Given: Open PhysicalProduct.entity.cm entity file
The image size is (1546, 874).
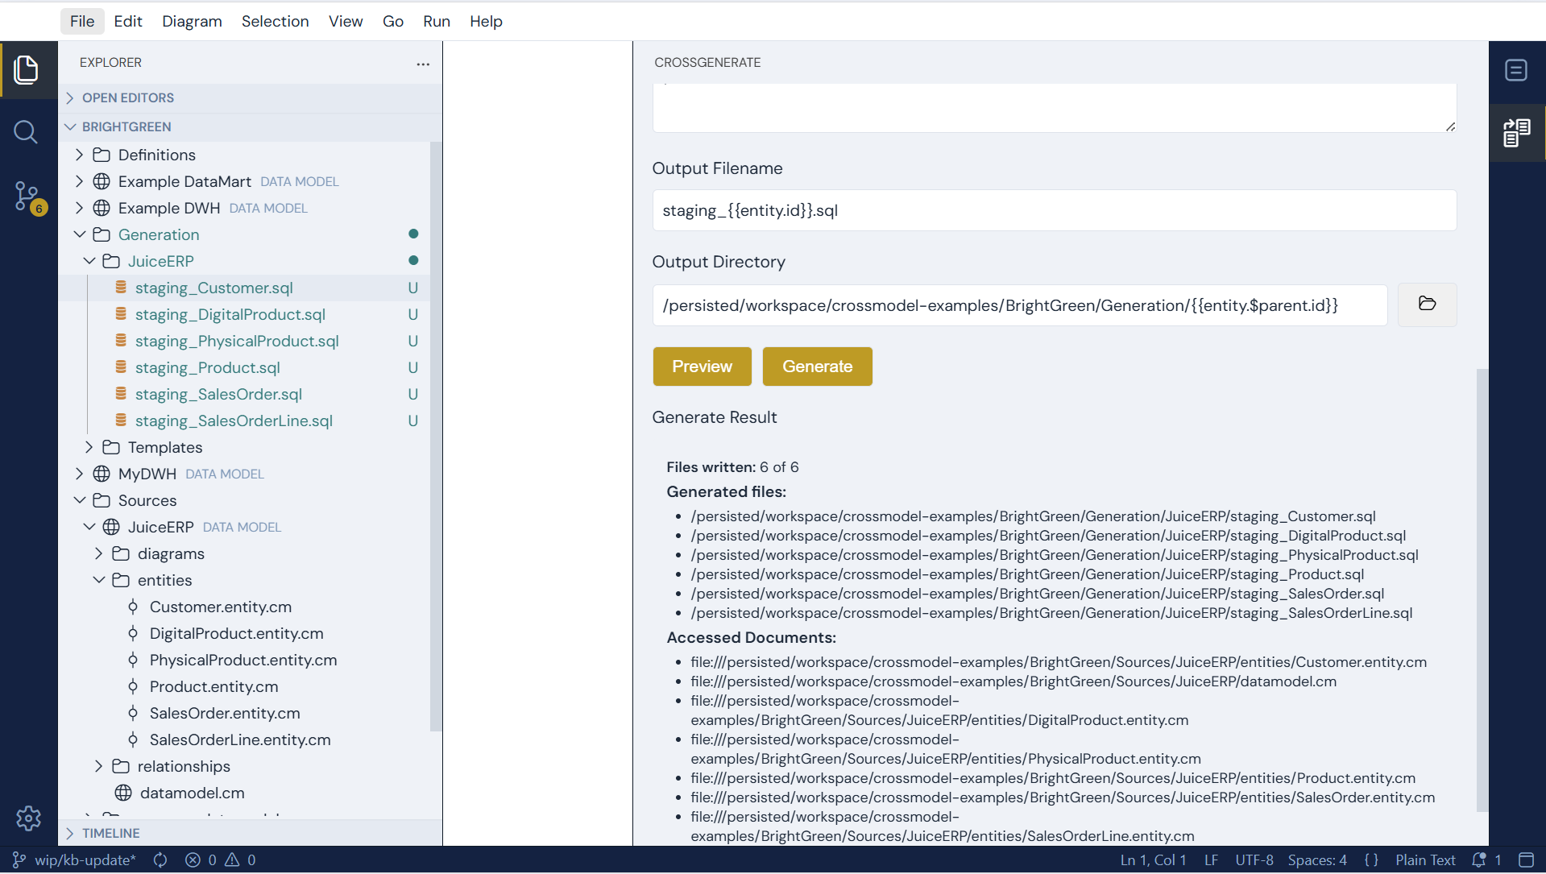Looking at the screenshot, I should tap(242, 660).
